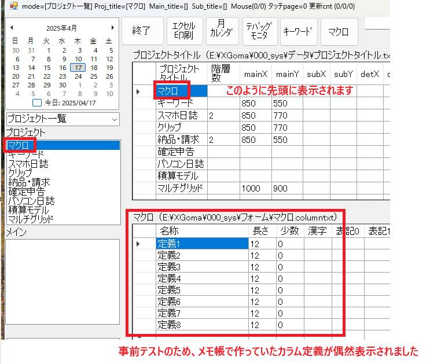Select the 定義1 row selector arrow
Viewport: 430px width, 364px height.
(x=139, y=244)
